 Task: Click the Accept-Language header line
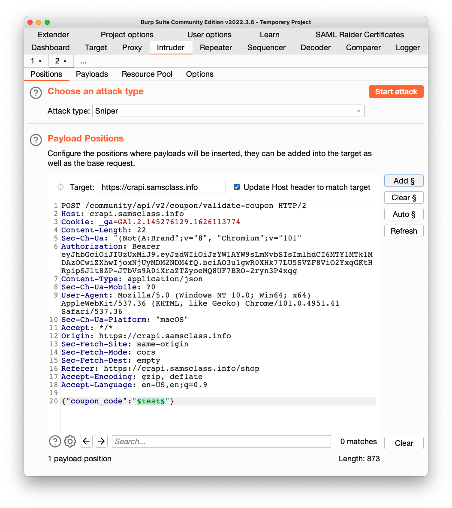coord(134,385)
